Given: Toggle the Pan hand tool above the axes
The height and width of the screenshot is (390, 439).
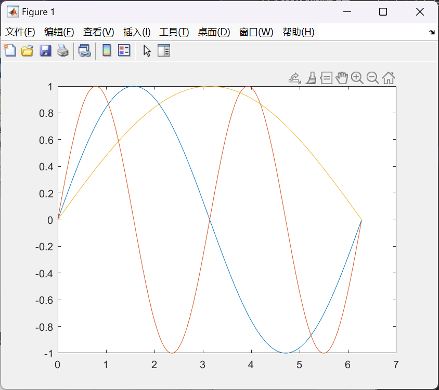Looking at the screenshot, I should (341, 78).
